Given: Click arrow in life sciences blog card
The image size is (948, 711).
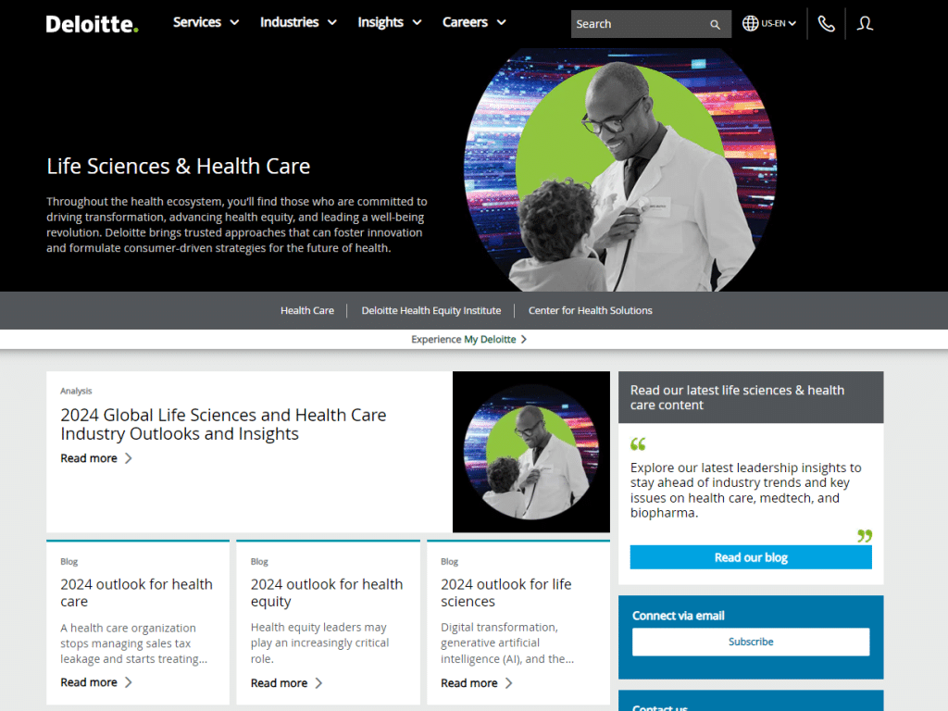Looking at the screenshot, I should click(509, 683).
